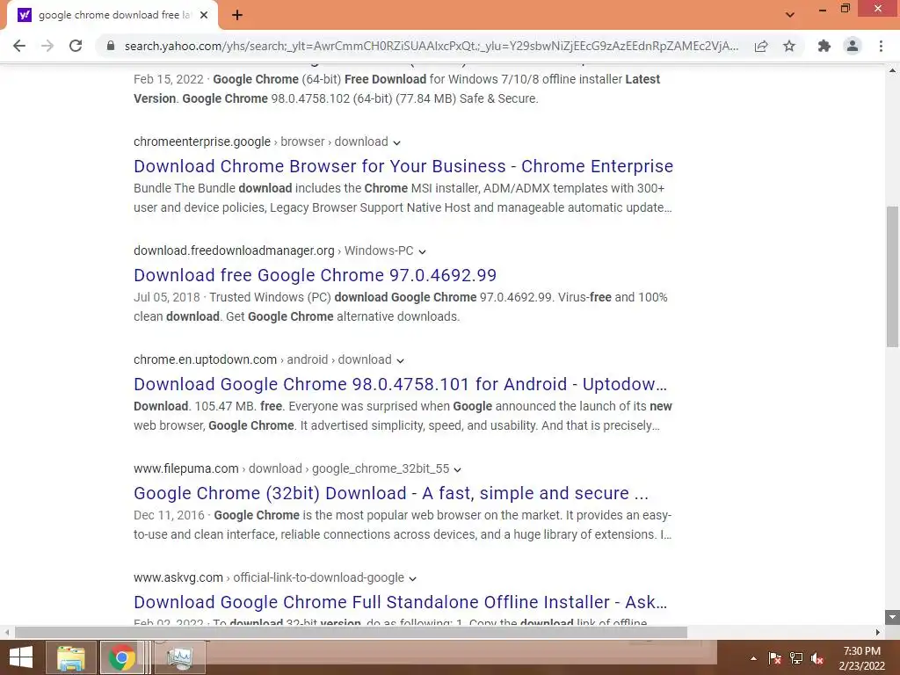Click the chromeenterprise.google URL text
This screenshot has height=675, width=900.
(202, 142)
